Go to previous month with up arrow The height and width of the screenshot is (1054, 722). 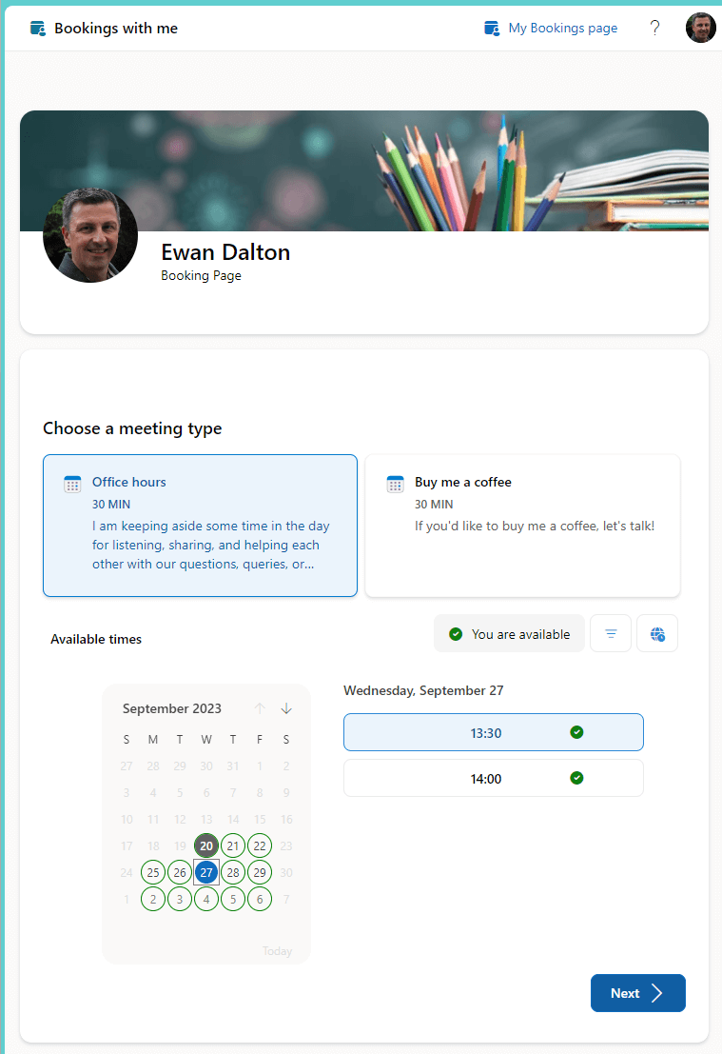pyautogui.click(x=260, y=708)
